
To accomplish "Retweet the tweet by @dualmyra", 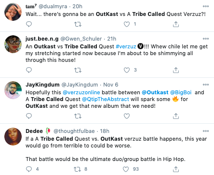I will coord(78,24).
